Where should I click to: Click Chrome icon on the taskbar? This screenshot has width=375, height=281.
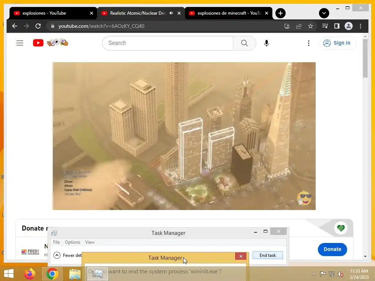point(52,274)
